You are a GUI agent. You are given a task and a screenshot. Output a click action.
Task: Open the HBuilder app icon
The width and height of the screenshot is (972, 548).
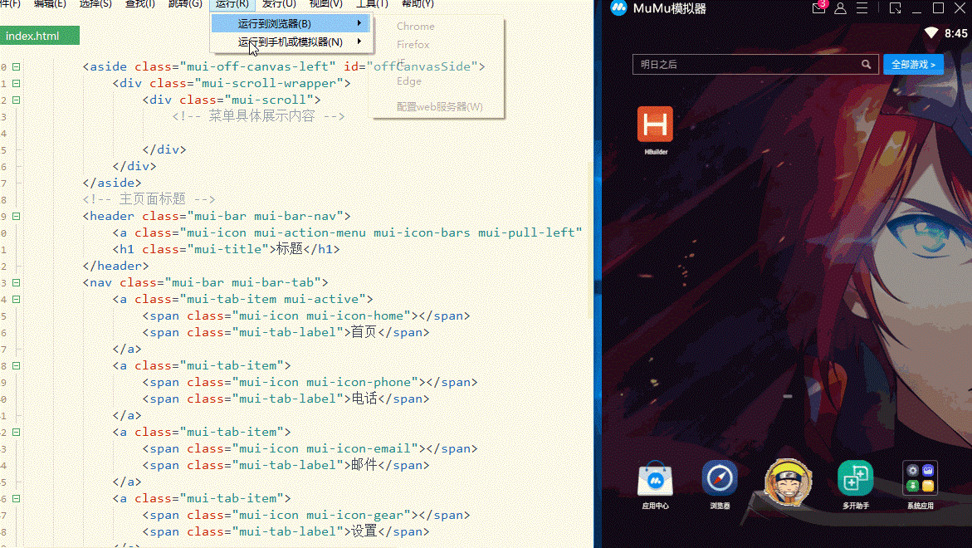pos(655,125)
